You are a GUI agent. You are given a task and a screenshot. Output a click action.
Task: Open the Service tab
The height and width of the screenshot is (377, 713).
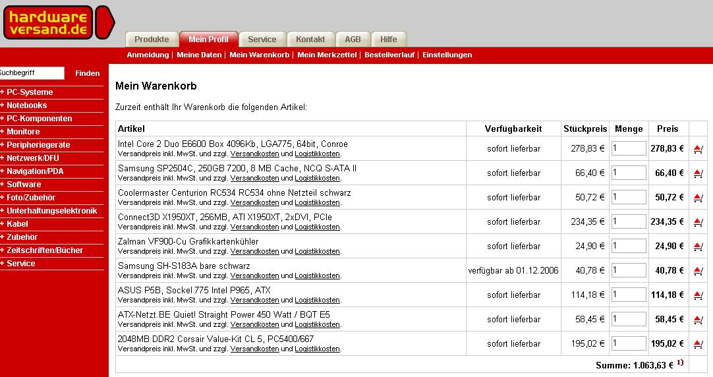coord(262,40)
